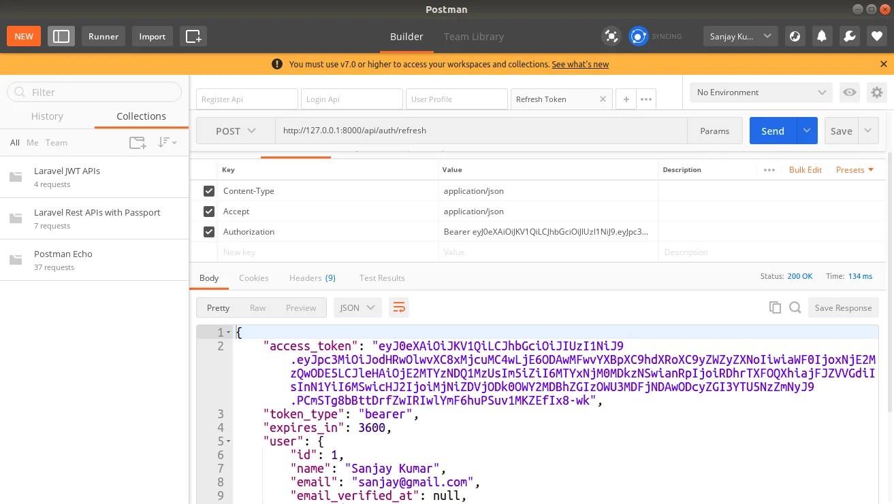Uncheck the Accept header checkbox
This screenshot has height=504, width=894.
(x=209, y=212)
